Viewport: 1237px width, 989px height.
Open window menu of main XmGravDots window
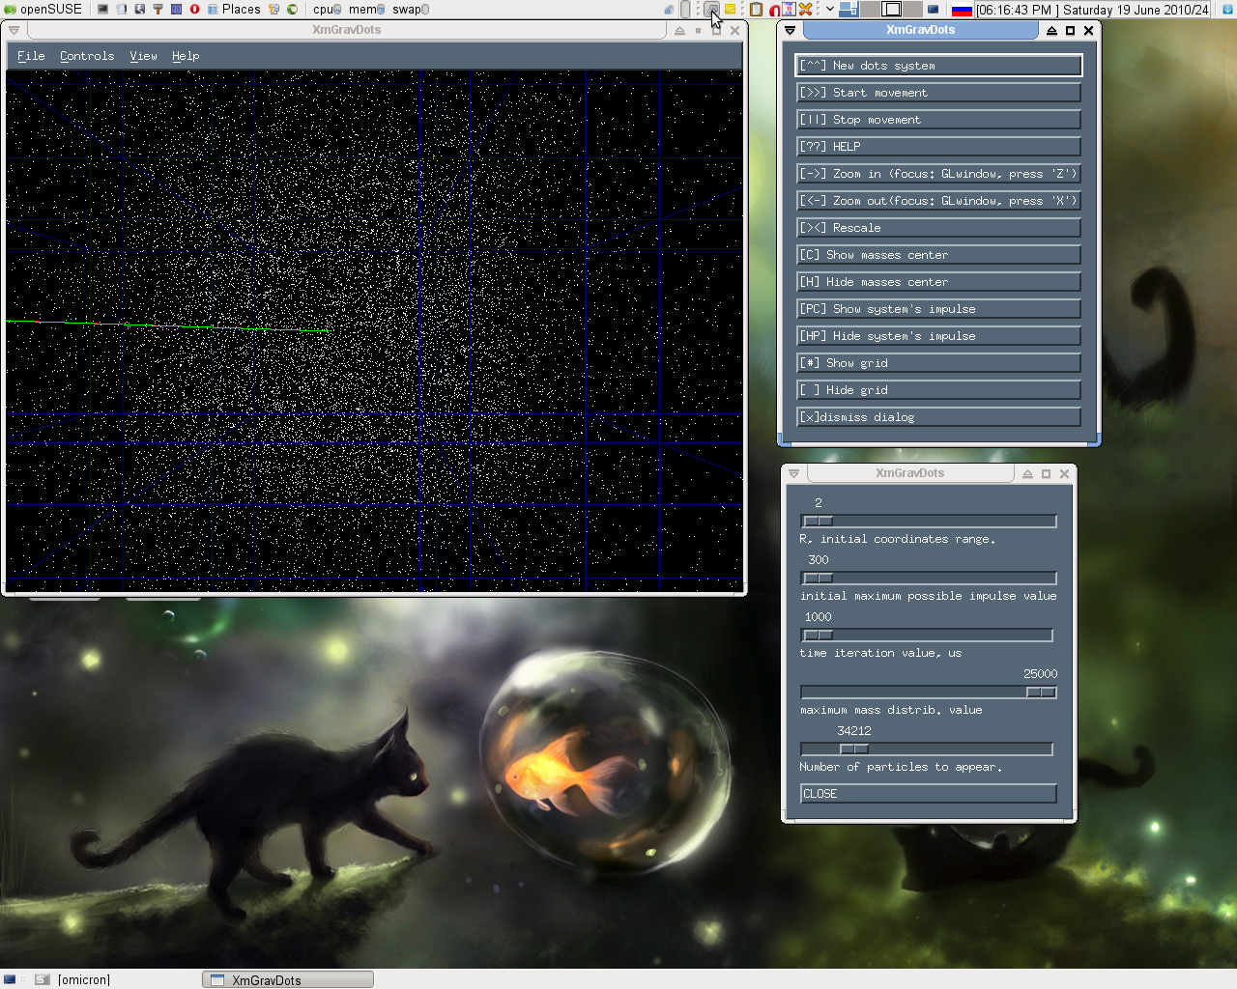click(x=14, y=31)
